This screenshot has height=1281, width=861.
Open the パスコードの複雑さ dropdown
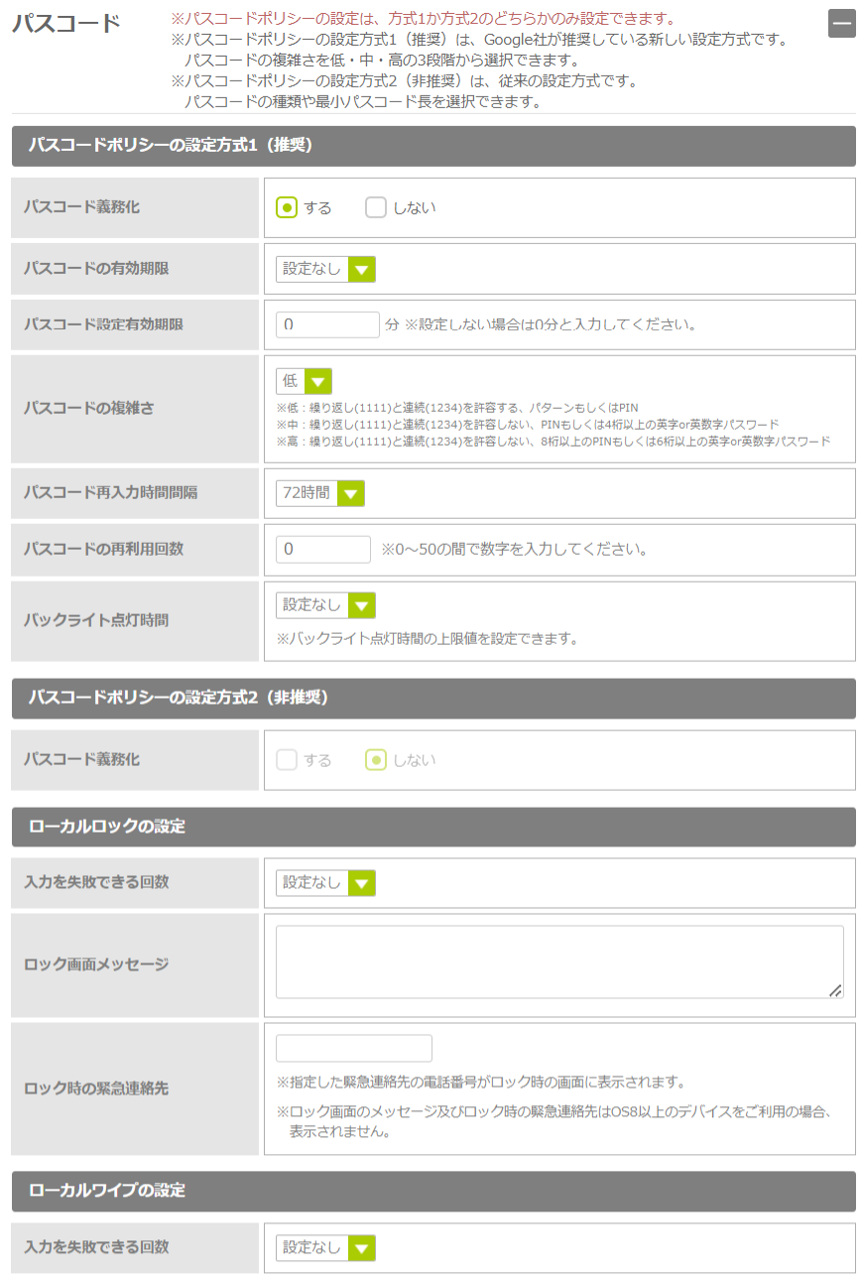[x=304, y=381]
